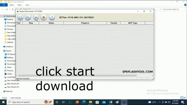This screenshot has height=105, width=187.
Task: Open Load Packet gear icon in ResearchDownload
Action: (x=20, y=17)
